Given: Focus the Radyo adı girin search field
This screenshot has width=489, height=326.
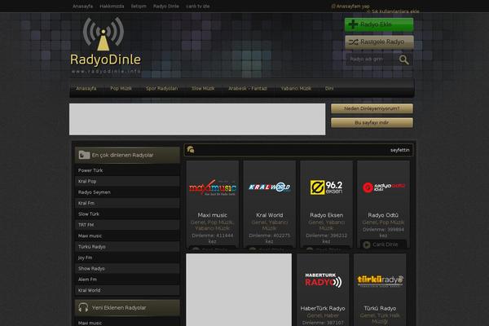Looking at the screenshot, I should coord(371,59).
